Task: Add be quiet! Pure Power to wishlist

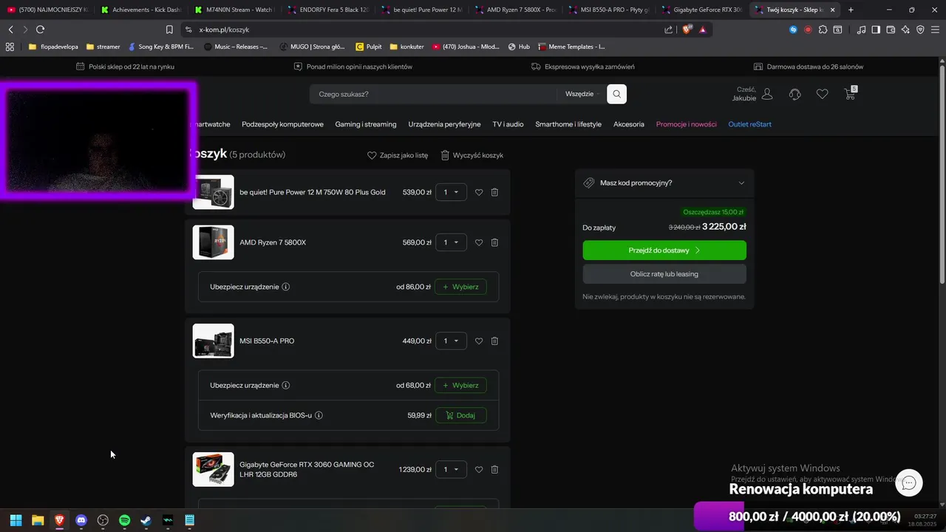Action: (x=479, y=192)
